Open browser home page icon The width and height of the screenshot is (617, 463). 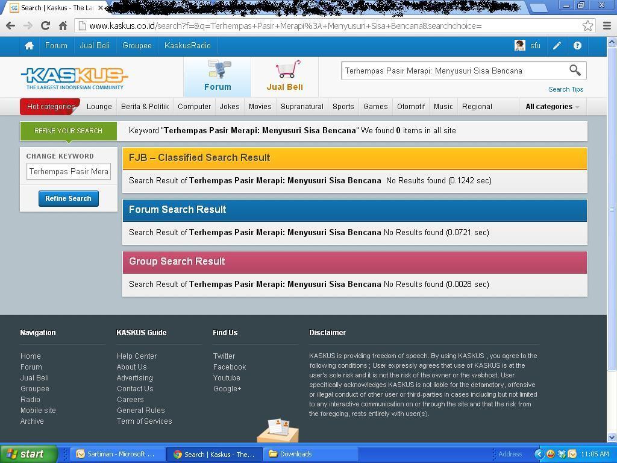(x=63, y=26)
